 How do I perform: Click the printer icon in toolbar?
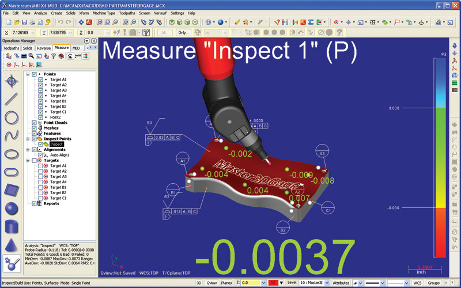(32, 22)
